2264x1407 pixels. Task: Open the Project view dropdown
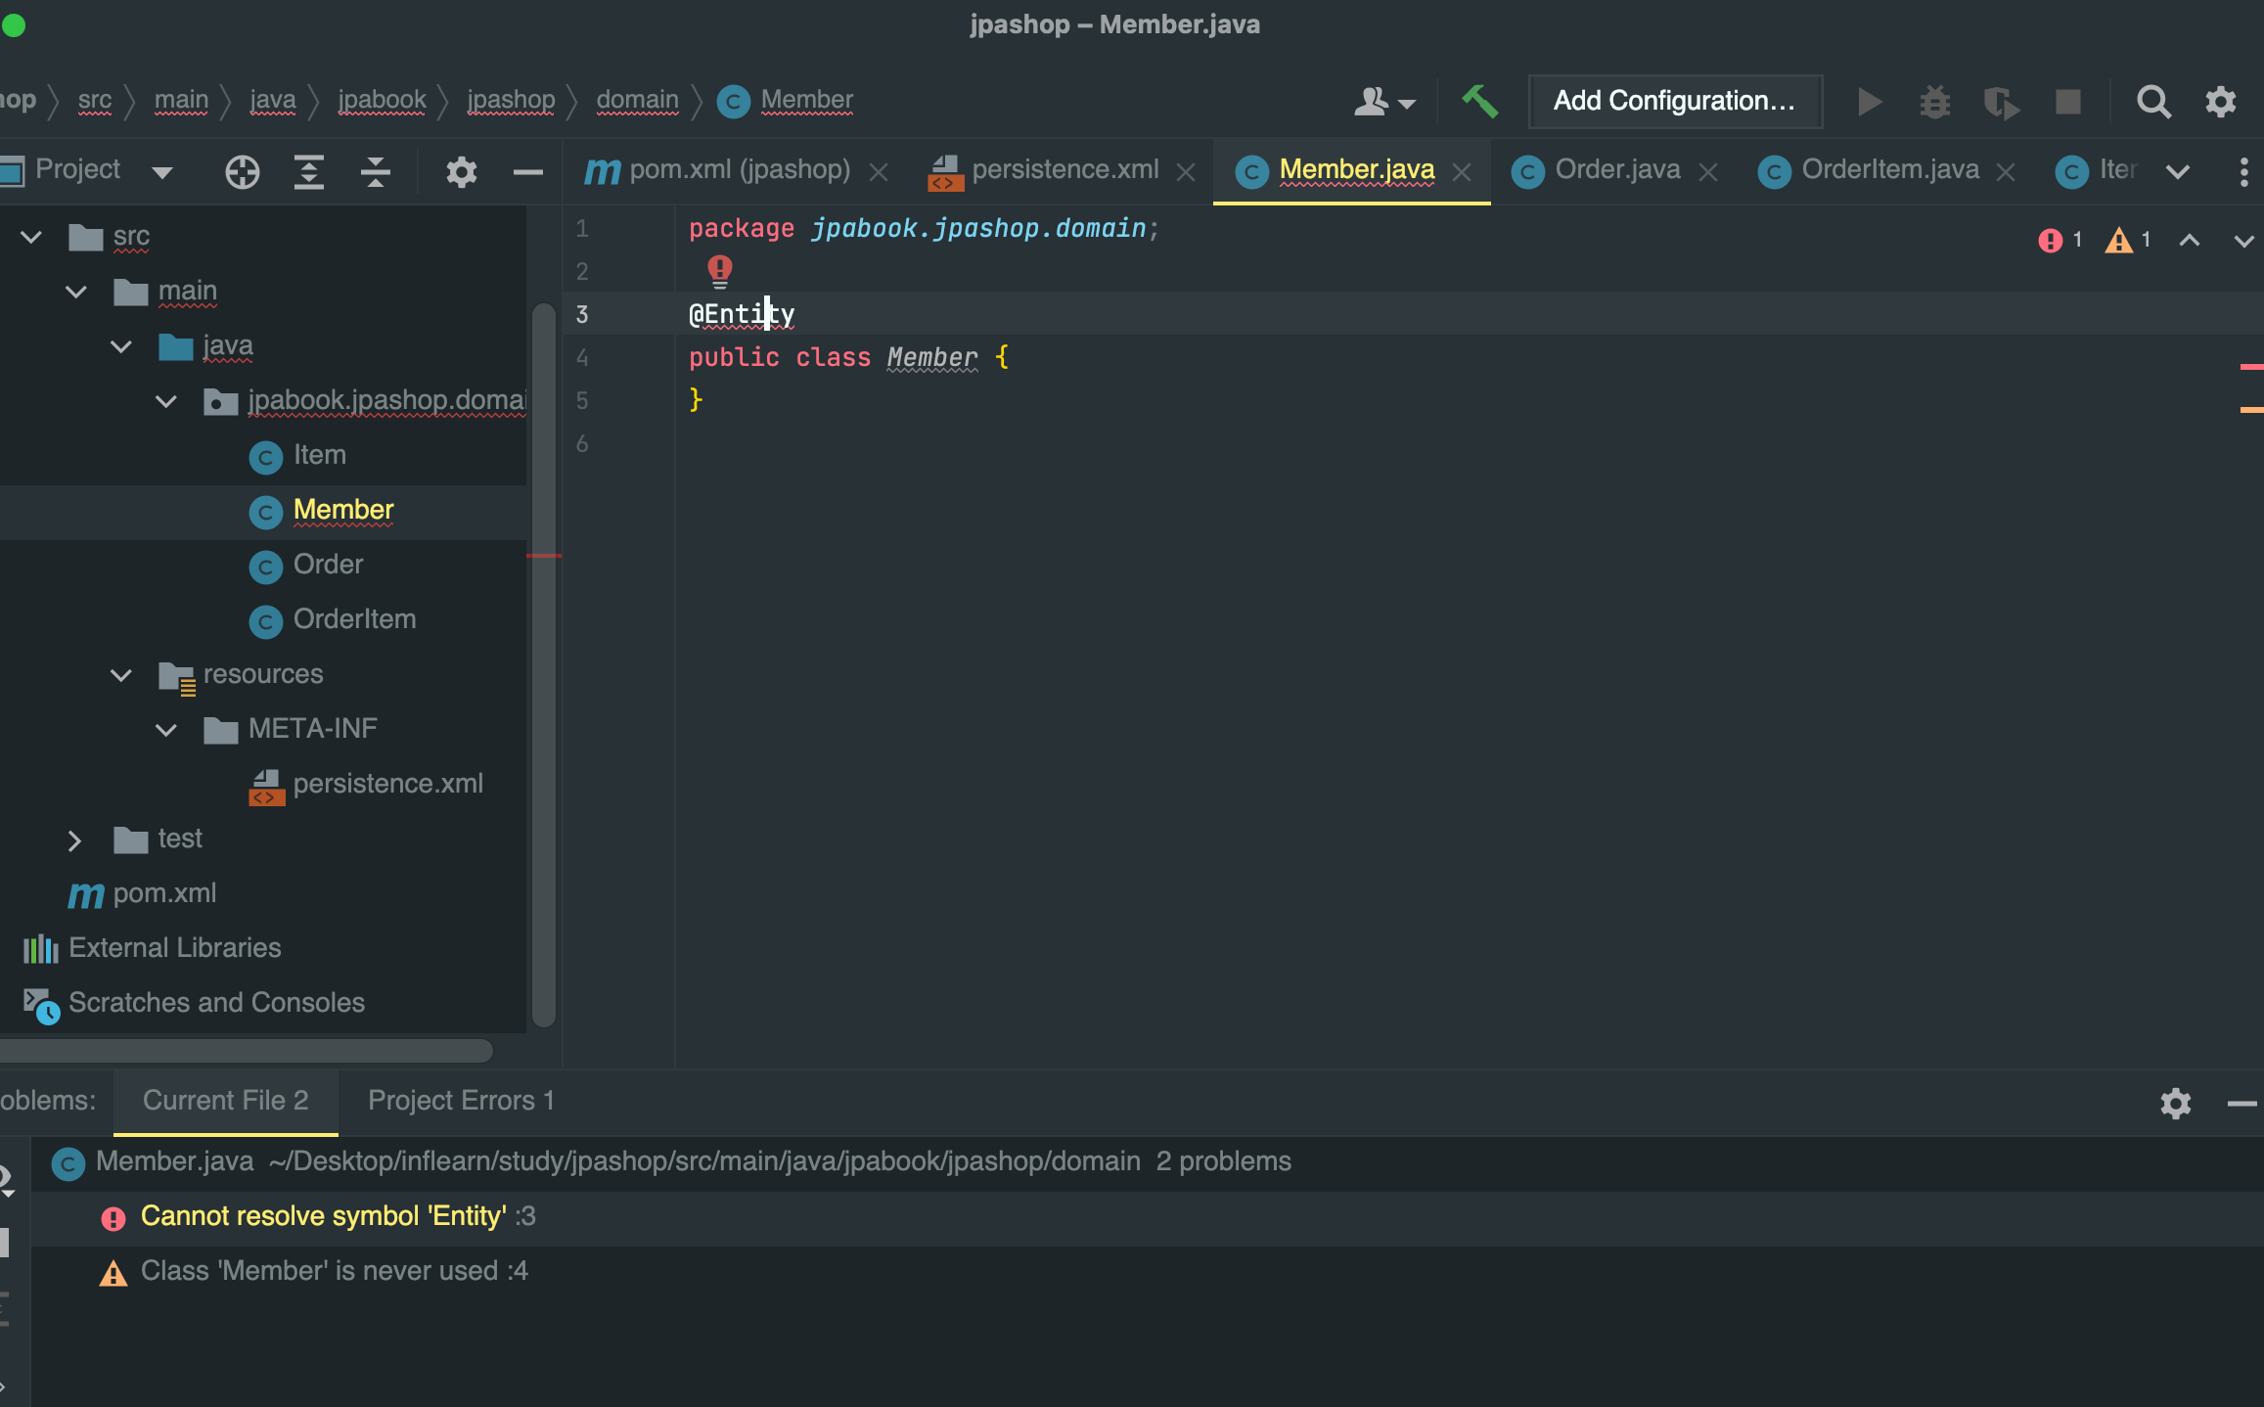161,173
